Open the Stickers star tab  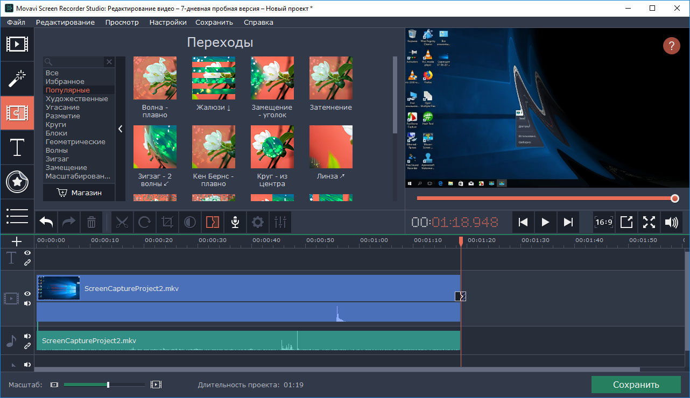(x=17, y=182)
